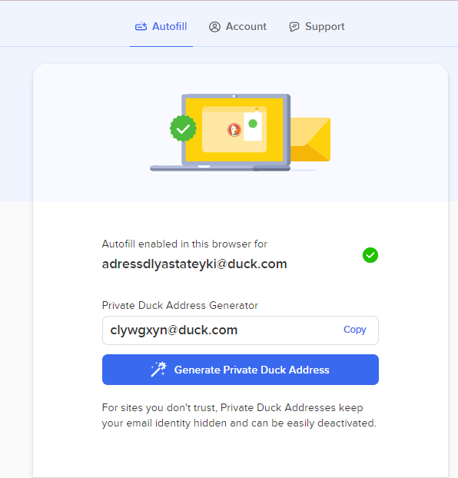Viewport: 458px width, 478px height.
Task: Generate a new Private Duck Address
Action: pyautogui.click(x=241, y=370)
